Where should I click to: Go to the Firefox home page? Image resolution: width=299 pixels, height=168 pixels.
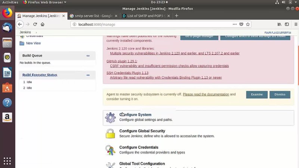point(43,24)
